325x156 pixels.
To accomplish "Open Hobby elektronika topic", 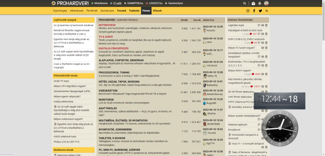I will coord(63,101).
